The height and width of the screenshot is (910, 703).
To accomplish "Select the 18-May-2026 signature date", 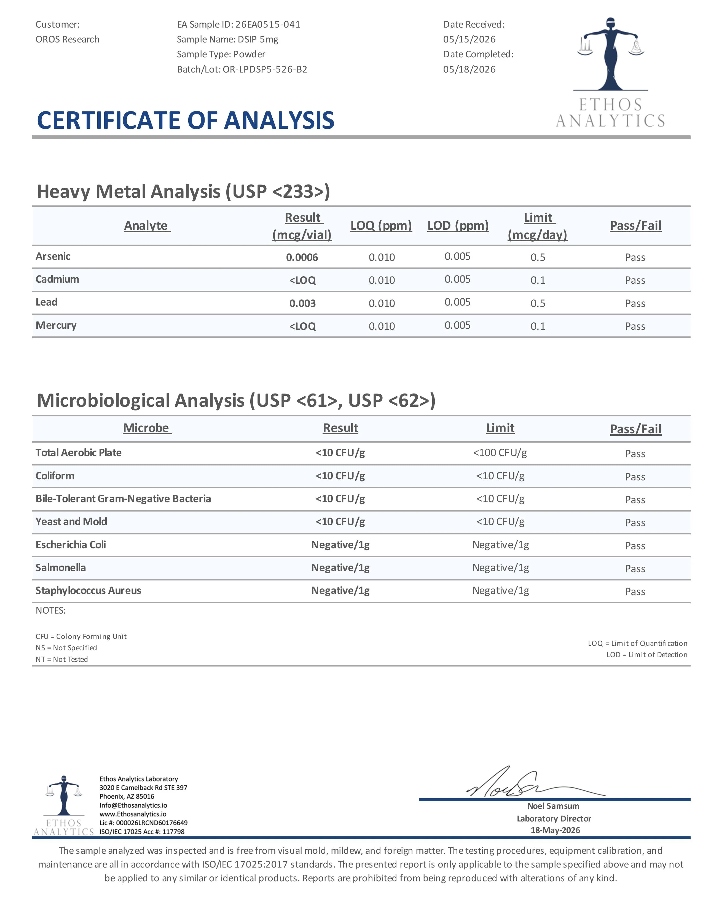I will (555, 830).
